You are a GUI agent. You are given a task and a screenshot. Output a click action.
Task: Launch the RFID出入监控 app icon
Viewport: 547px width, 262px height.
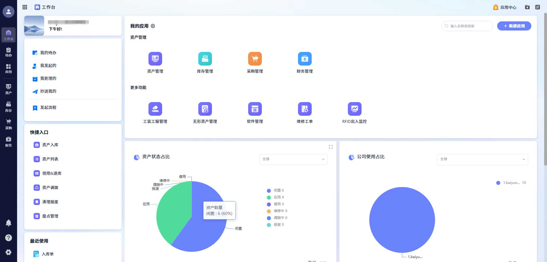point(355,109)
